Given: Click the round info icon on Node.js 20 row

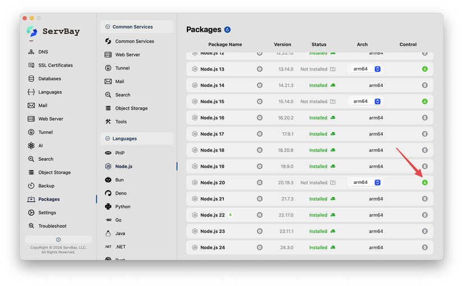Looking at the screenshot, I should [259, 183].
